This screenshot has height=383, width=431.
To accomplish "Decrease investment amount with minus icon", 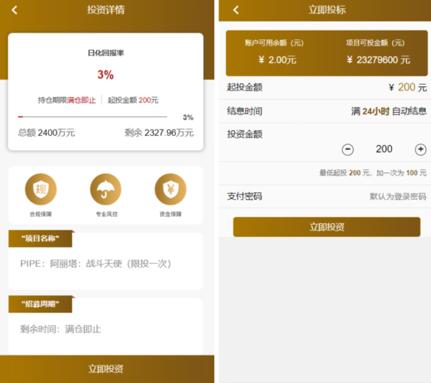I will click(x=348, y=149).
